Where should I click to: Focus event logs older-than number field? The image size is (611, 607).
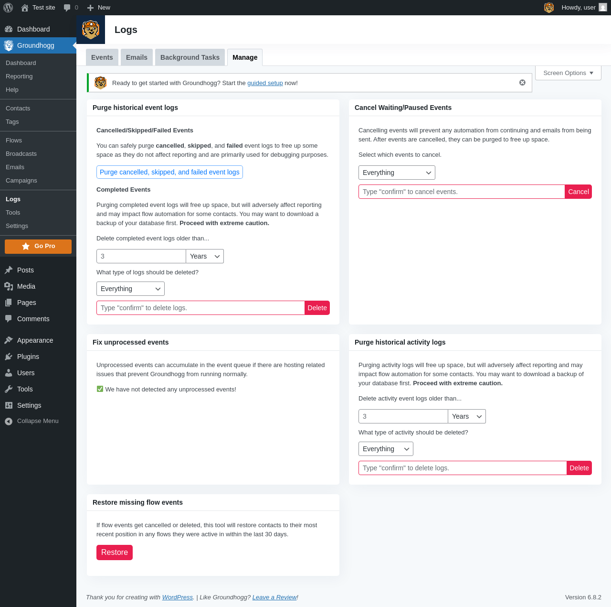[x=141, y=256]
